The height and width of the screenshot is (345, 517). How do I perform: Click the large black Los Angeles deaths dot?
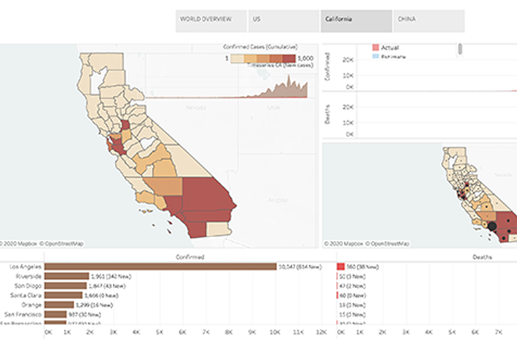tap(493, 226)
